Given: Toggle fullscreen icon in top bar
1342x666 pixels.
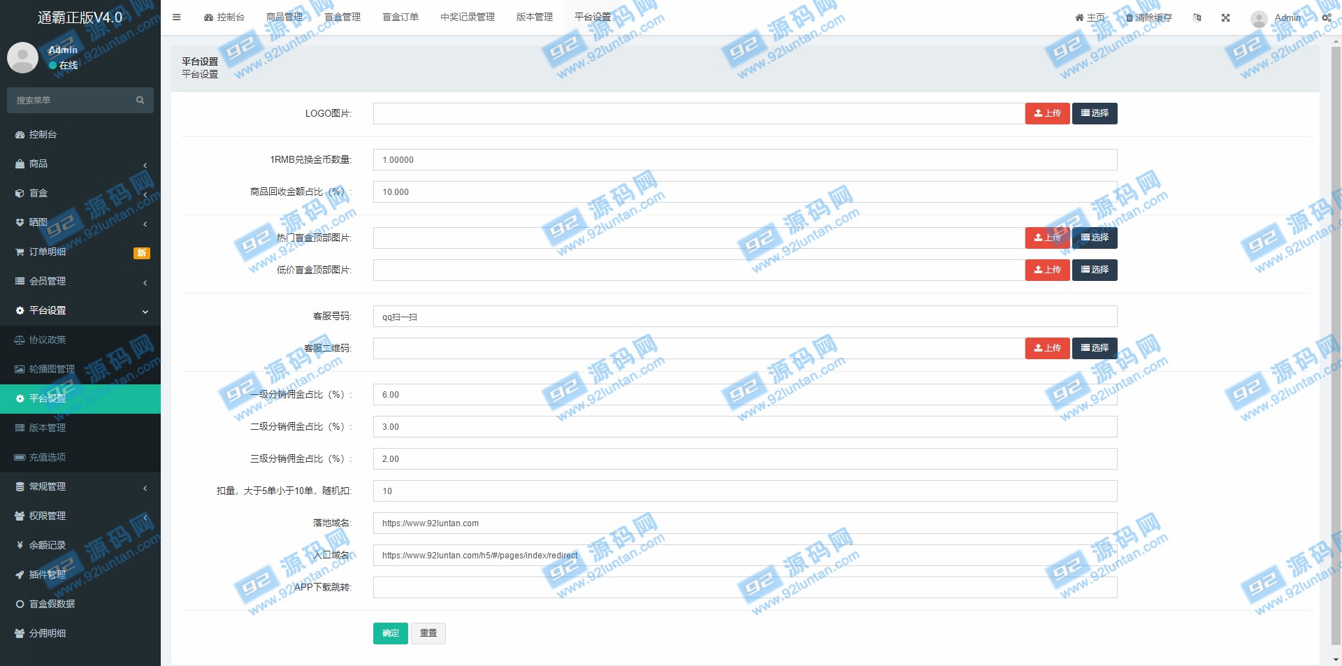Looking at the screenshot, I should coord(1225,17).
